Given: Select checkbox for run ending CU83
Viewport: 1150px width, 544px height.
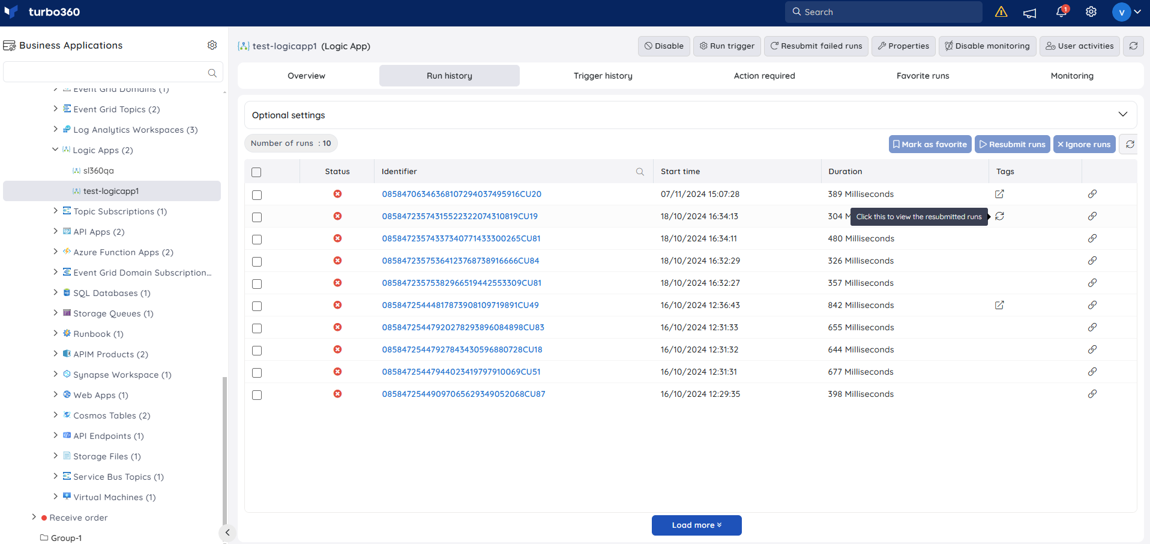Looking at the screenshot, I should click(257, 328).
